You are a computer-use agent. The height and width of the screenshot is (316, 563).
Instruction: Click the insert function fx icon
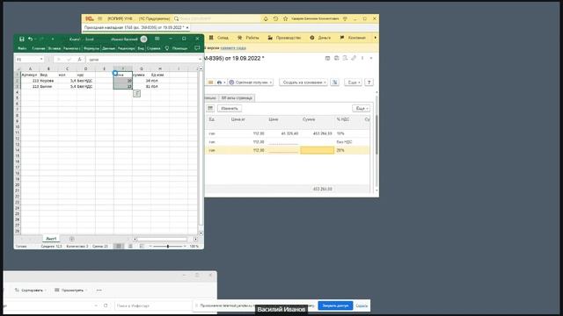[x=79, y=60]
